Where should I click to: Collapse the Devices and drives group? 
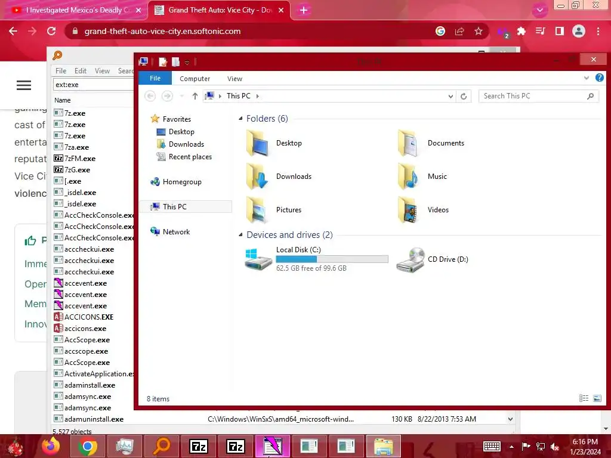(240, 235)
